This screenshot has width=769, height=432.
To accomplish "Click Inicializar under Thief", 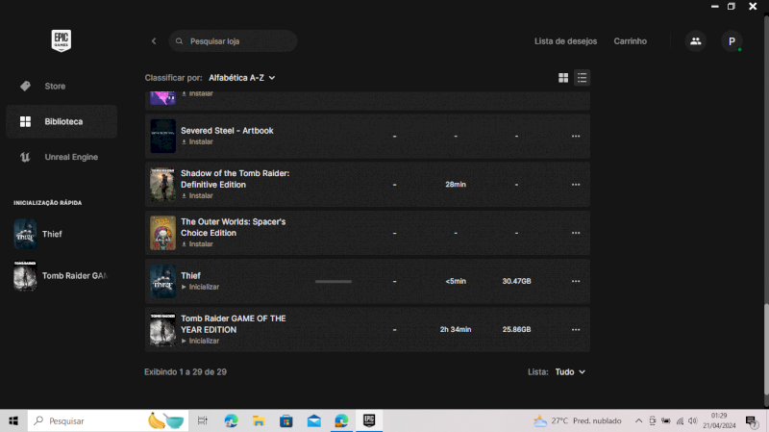I will 200,287.
